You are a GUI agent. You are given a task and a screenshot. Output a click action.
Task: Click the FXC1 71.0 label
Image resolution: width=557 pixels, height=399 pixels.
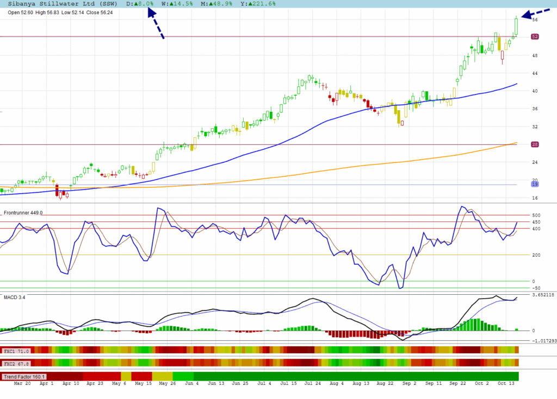tap(17, 352)
